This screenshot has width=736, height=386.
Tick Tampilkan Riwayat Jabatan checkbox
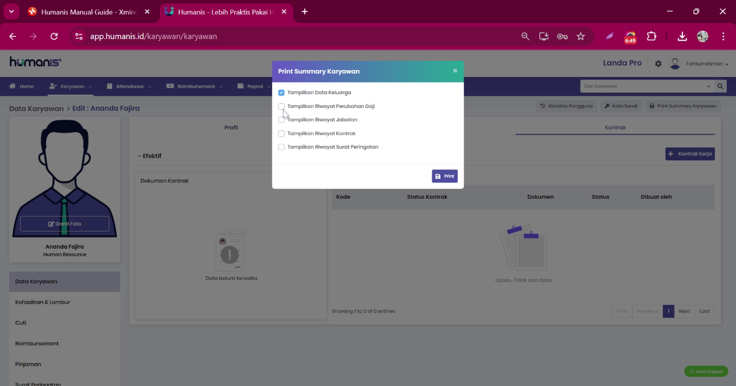click(281, 120)
